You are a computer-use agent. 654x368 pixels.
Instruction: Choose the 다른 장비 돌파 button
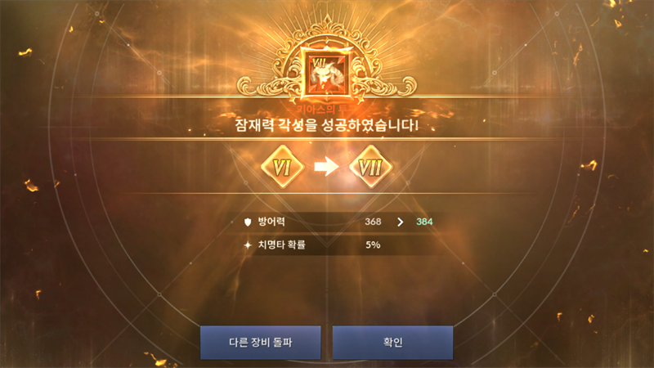tap(260, 343)
